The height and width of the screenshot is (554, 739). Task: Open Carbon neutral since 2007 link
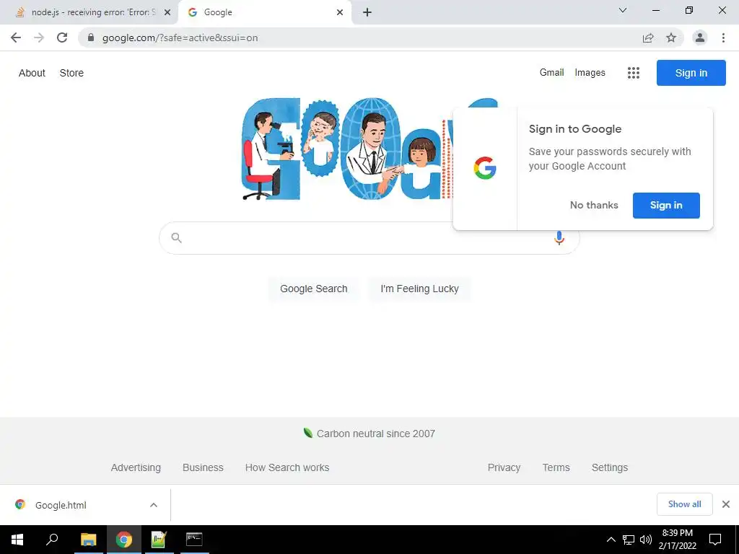point(375,434)
